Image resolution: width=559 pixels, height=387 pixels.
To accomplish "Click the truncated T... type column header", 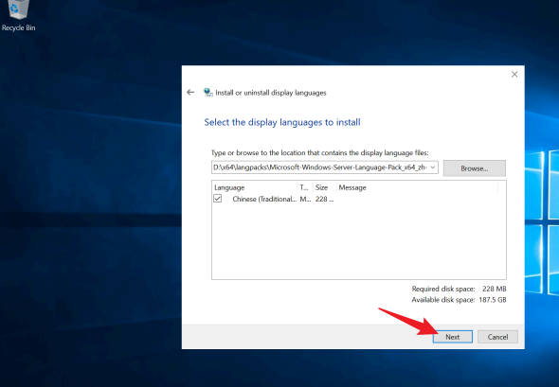I will (304, 187).
